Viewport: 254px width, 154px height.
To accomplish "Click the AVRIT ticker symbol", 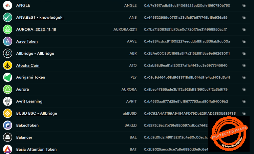I will point(131,101).
